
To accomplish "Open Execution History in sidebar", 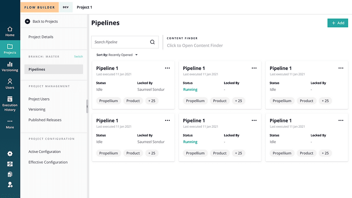I will [10, 99].
